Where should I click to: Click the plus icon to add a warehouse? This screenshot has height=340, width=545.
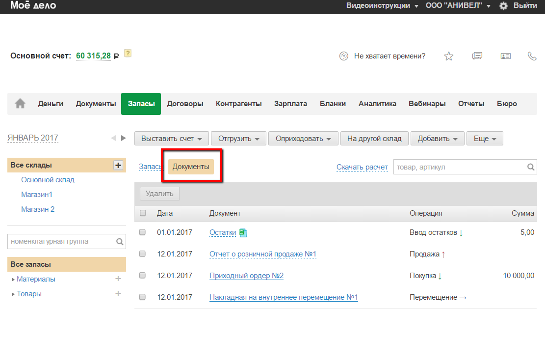[x=118, y=166]
